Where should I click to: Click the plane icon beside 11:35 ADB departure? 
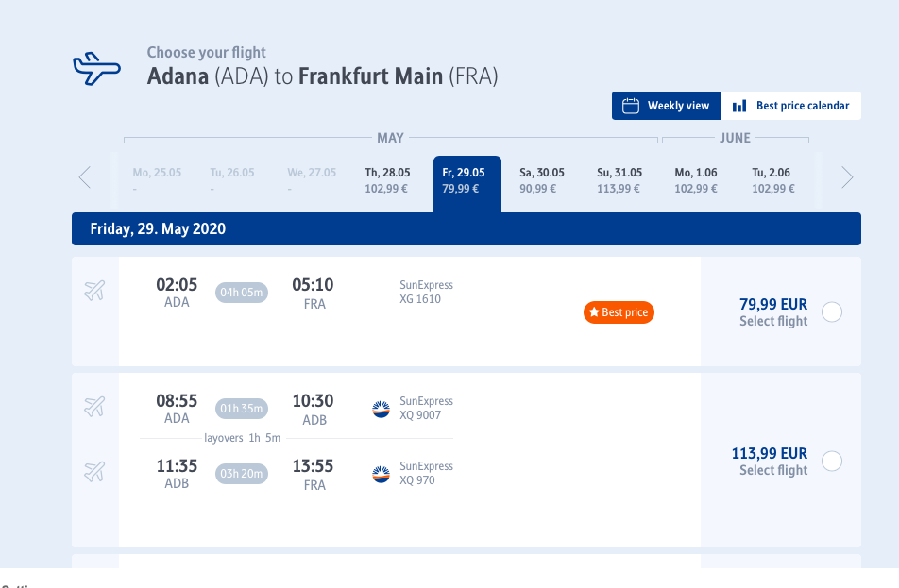(94, 472)
